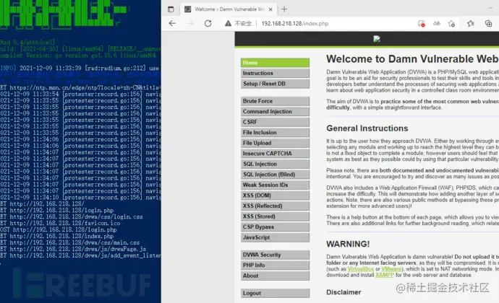Open the tab actions menu icon
Screen dimensions: 499x303
coord(171,9)
